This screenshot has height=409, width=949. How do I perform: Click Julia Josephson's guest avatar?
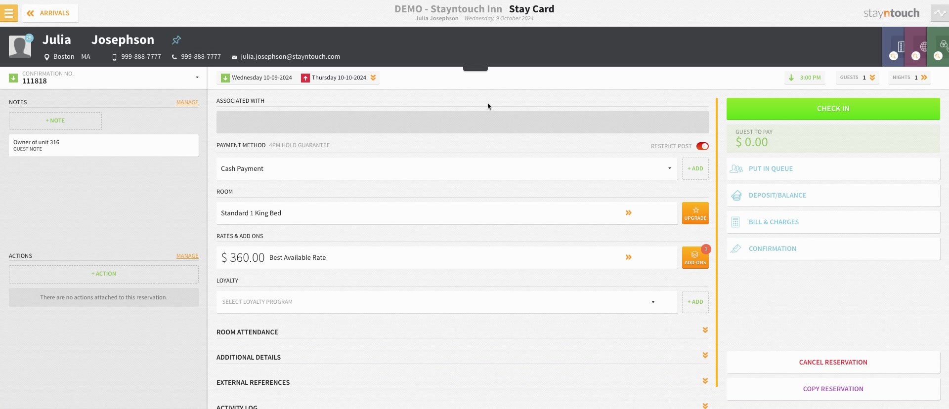coord(20,47)
